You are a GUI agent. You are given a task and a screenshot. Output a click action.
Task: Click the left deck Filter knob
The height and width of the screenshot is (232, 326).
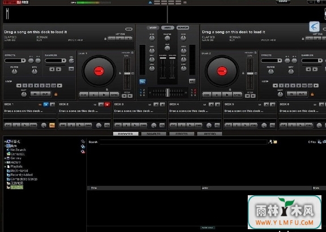14,72
